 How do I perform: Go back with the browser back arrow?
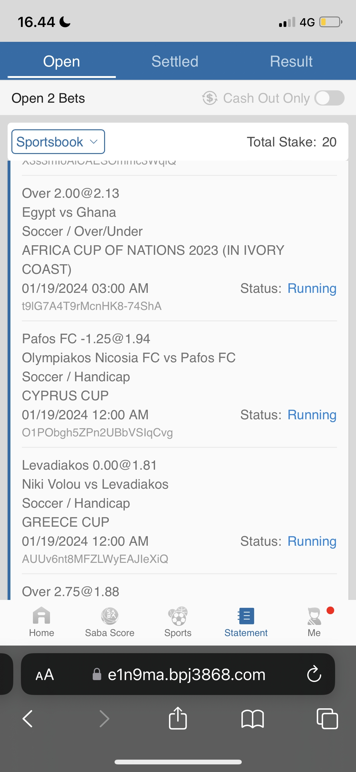(28, 718)
